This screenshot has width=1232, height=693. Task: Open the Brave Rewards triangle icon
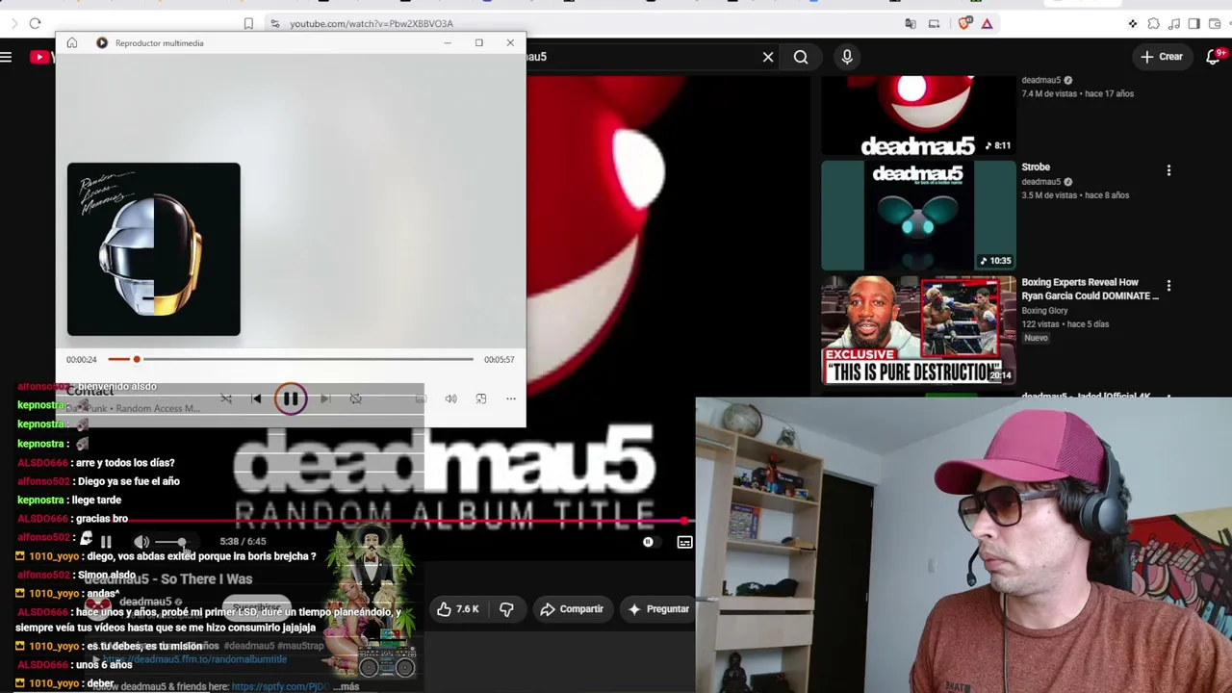click(988, 23)
